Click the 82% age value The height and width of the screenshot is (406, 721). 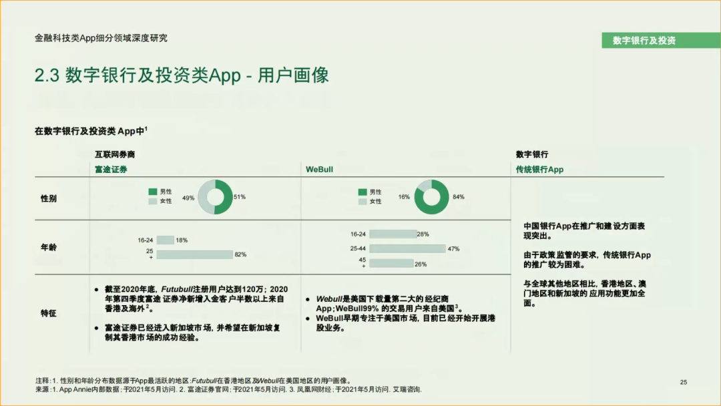[240, 254]
